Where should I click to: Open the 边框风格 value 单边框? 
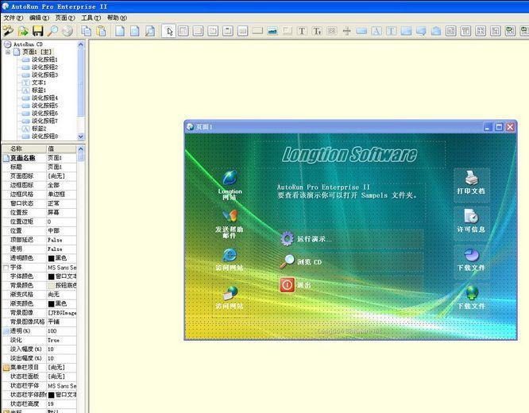point(61,195)
